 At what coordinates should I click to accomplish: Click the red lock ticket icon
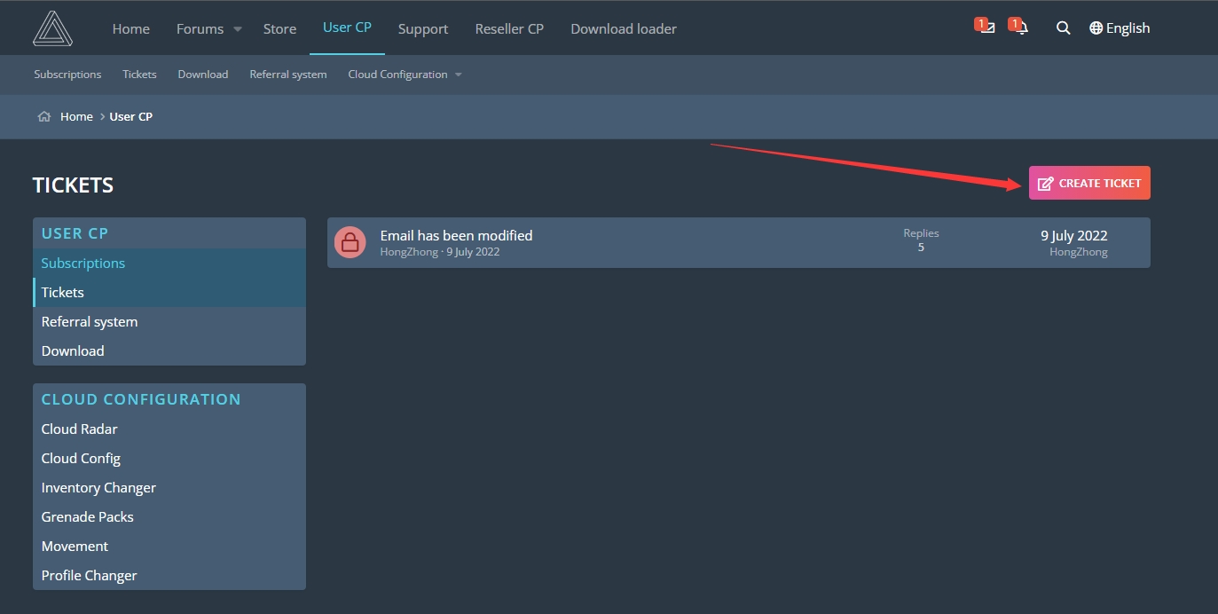pyautogui.click(x=350, y=242)
